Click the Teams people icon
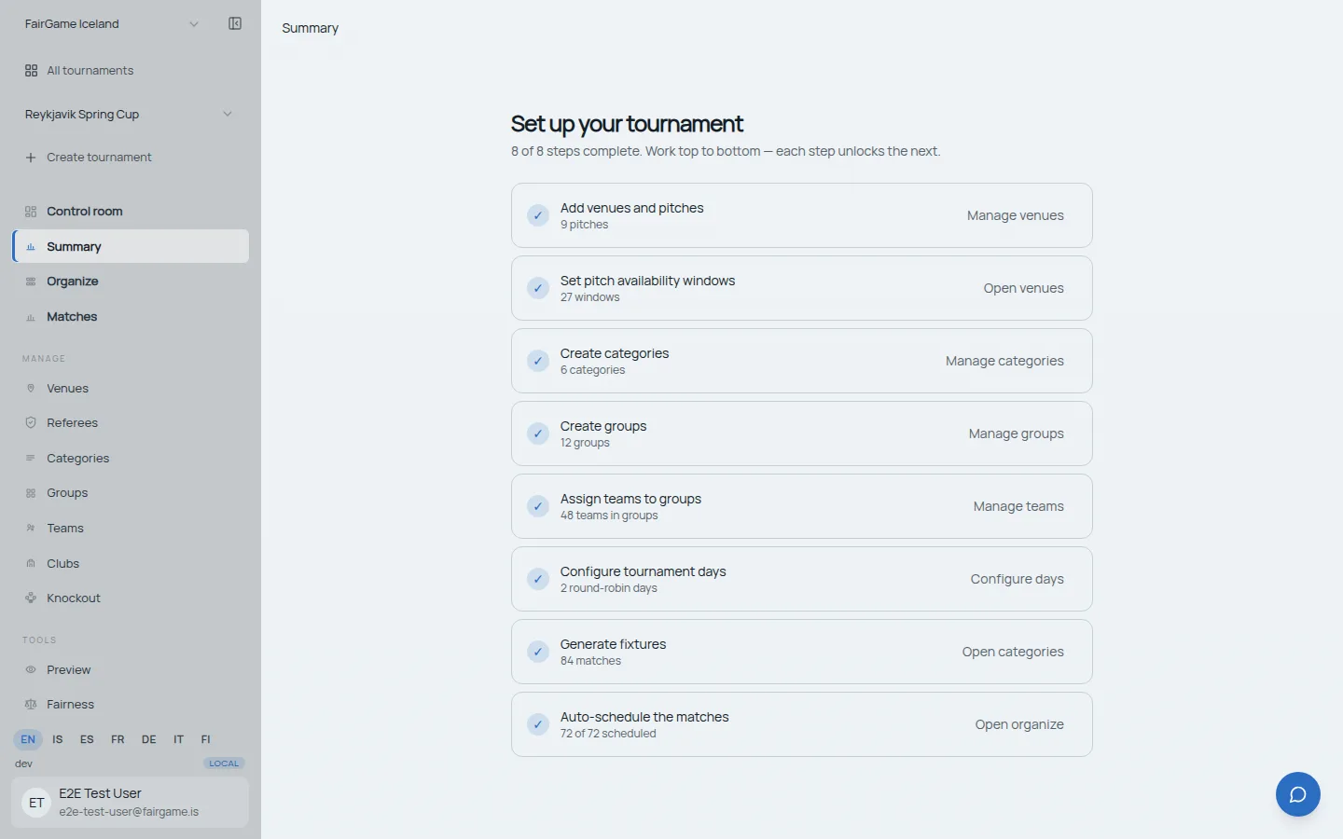Viewport: 1343px width, 839px height. pyautogui.click(x=31, y=528)
